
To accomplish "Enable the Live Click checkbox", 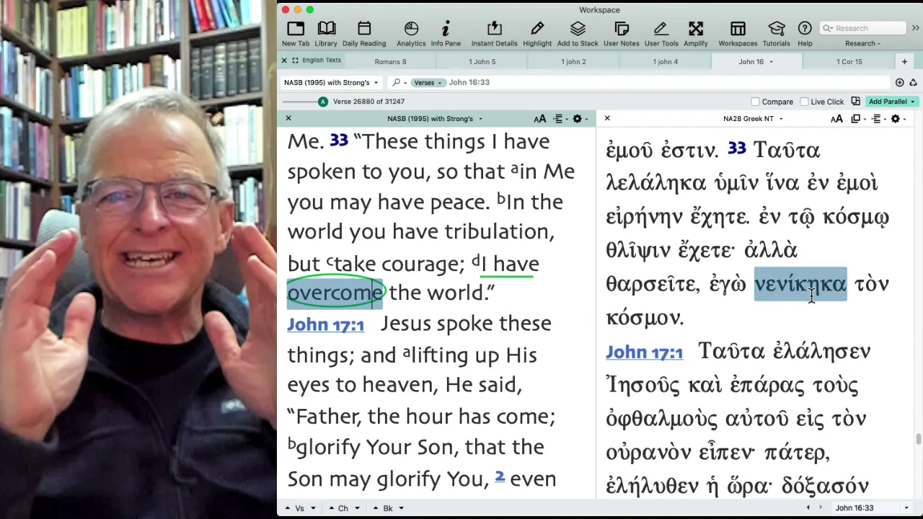I will (804, 102).
